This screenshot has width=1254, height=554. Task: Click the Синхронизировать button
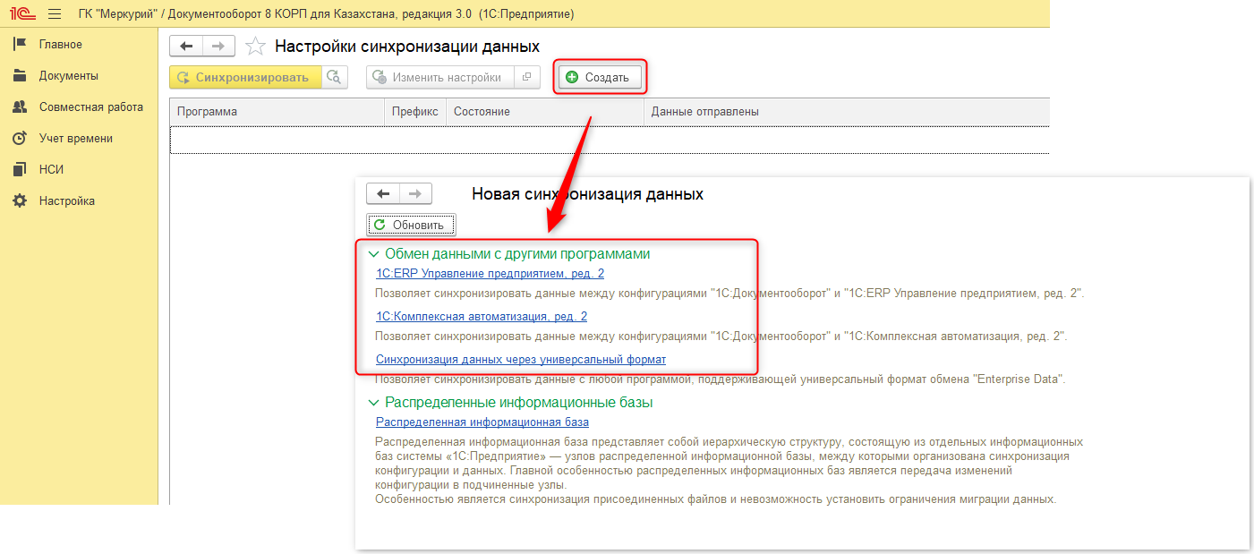click(x=245, y=78)
